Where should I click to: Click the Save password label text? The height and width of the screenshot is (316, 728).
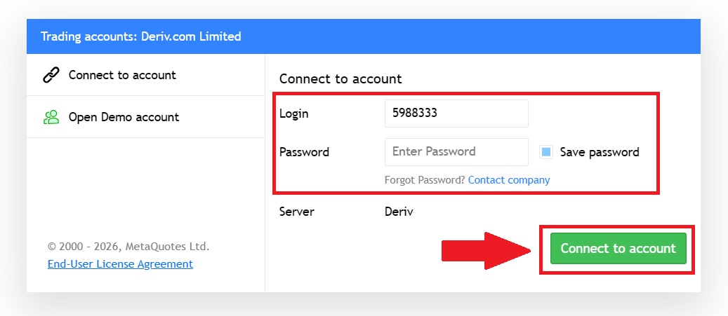600,152
